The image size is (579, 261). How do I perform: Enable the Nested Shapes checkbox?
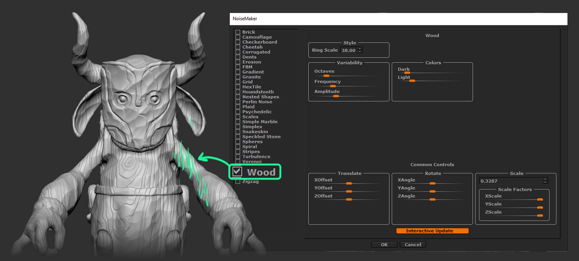tap(238, 97)
